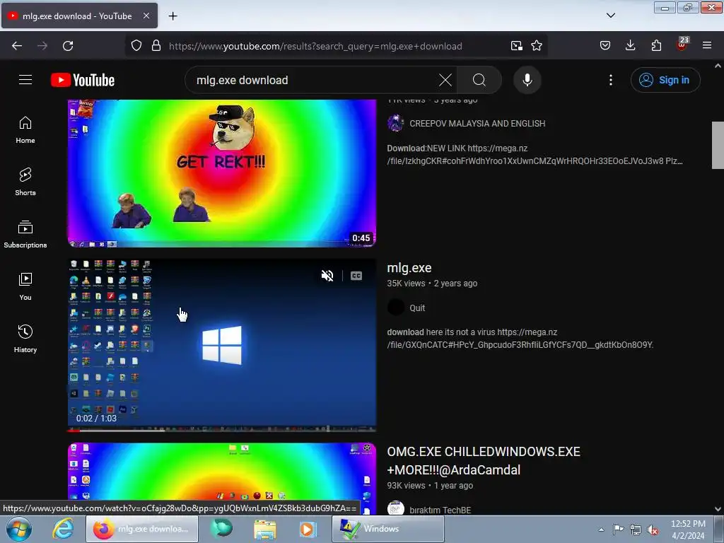The image size is (724, 543).
Task: Open the tracking protection shield panel
Action: (x=136, y=46)
